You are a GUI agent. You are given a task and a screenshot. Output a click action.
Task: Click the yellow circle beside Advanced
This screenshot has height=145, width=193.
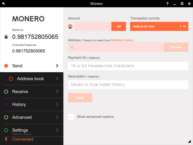click(6, 117)
